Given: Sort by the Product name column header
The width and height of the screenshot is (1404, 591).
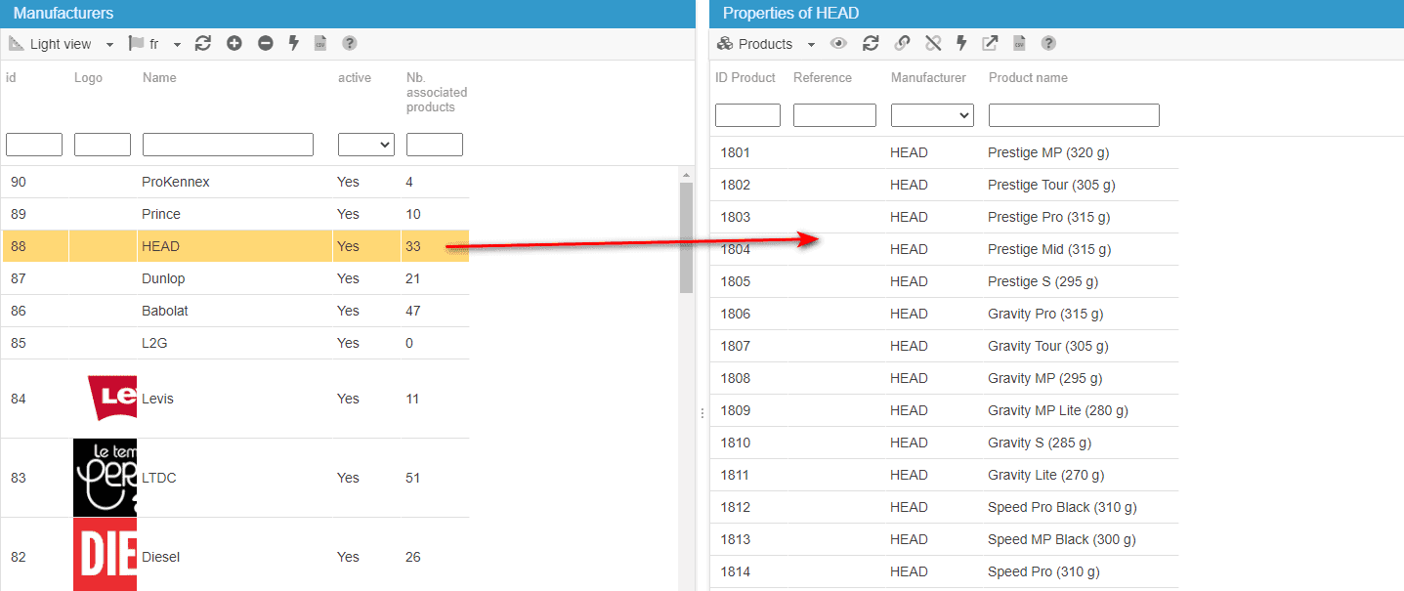Looking at the screenshot, I should coord(1028,77).
